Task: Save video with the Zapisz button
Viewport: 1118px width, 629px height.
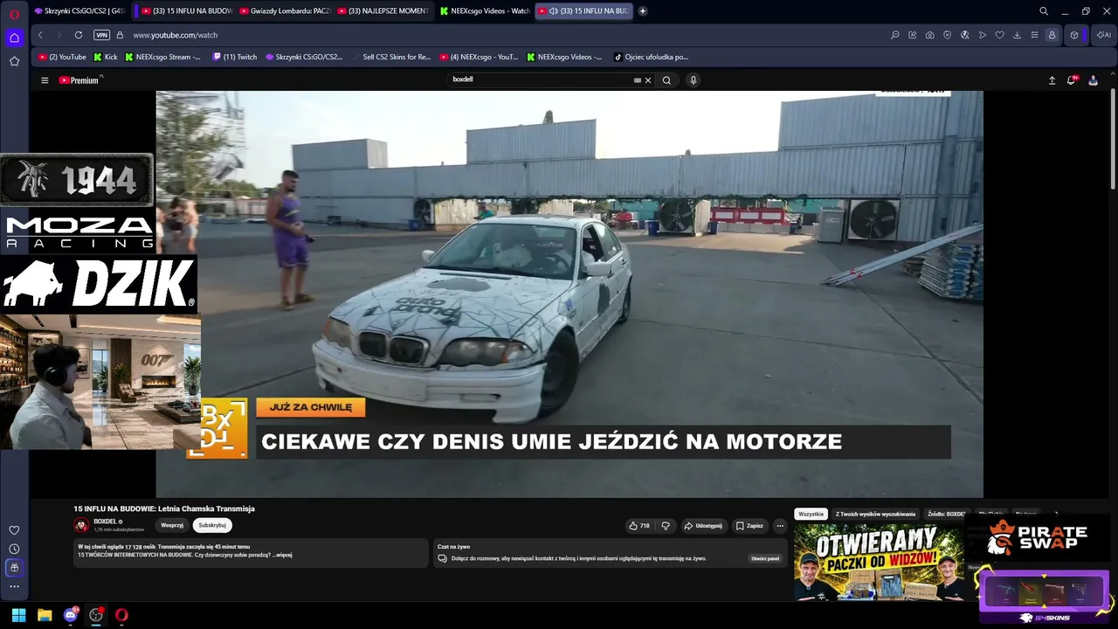Action: 749,526
